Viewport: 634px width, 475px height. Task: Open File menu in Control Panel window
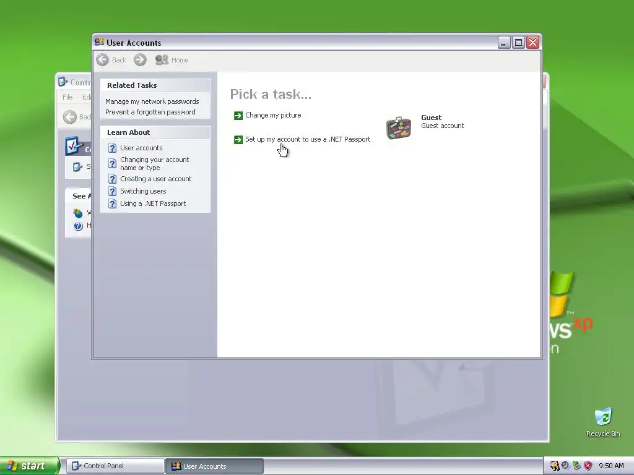[67, 97]
